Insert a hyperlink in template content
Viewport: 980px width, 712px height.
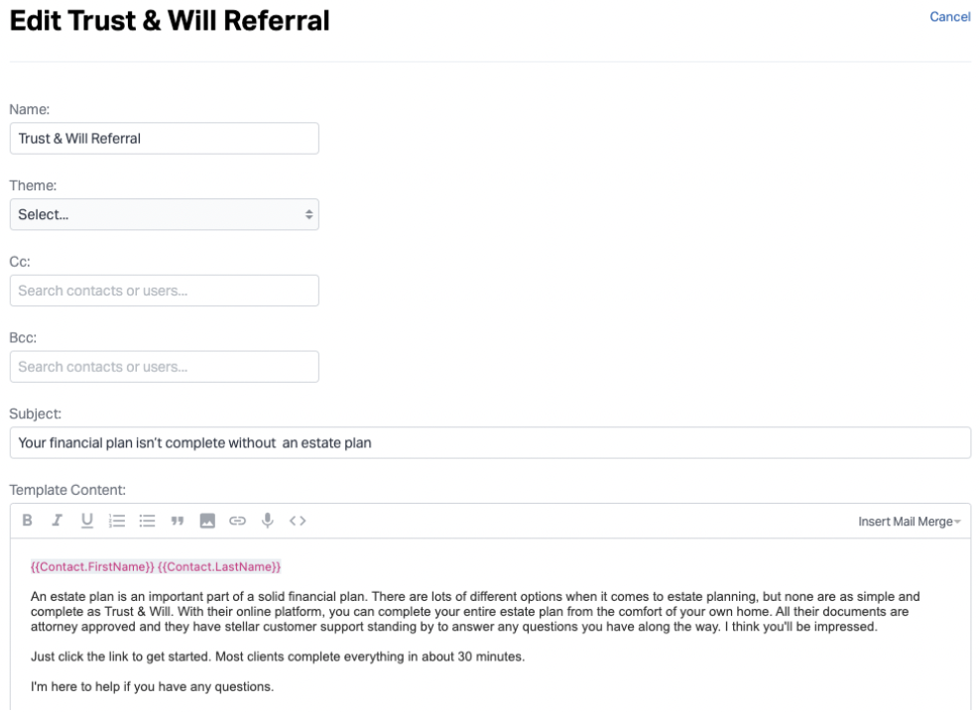(237, 521)
